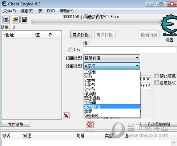Click the 首次扫描 button
The image size is (177, 146).
click(81, 35)
